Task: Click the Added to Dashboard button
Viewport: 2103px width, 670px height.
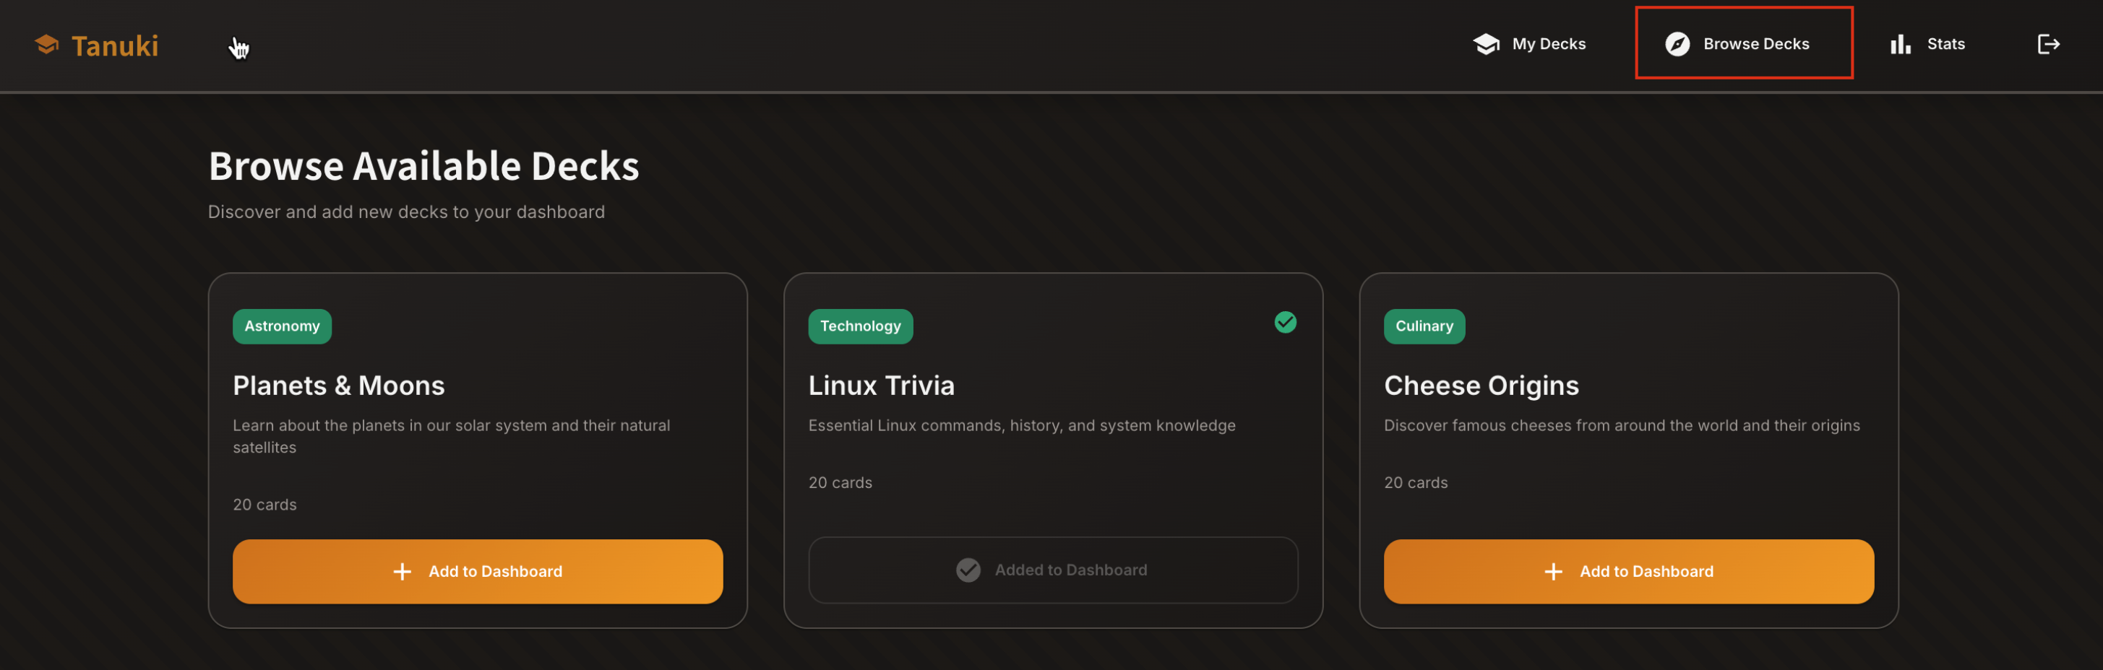Action: coord(1052,570)
